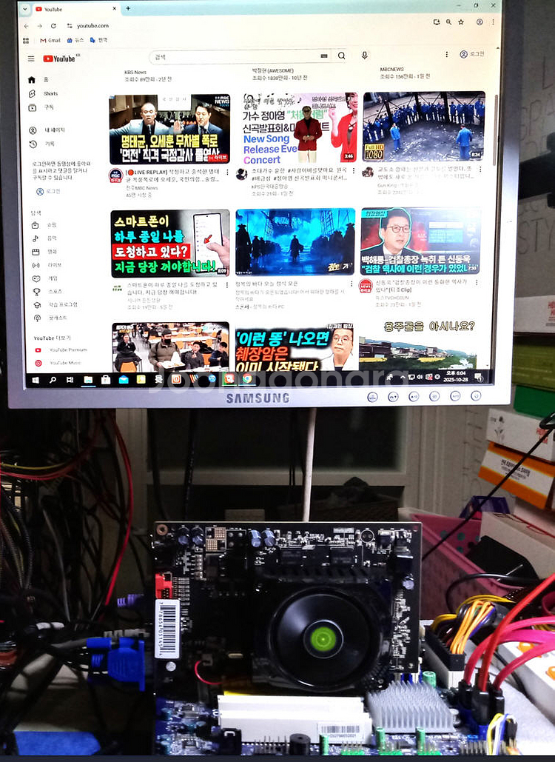This screenshot has width=555, height=762.
Task: Open 영화 (Movies) in the explore list
Action: click(44, 252)
